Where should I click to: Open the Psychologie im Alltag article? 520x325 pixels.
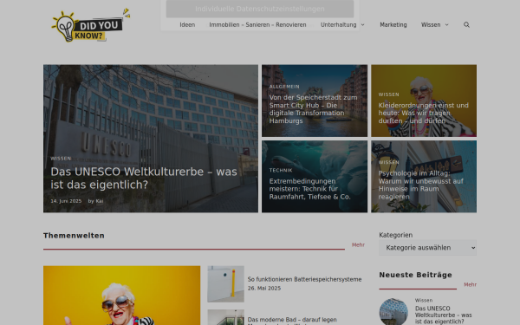click(421, 185)
